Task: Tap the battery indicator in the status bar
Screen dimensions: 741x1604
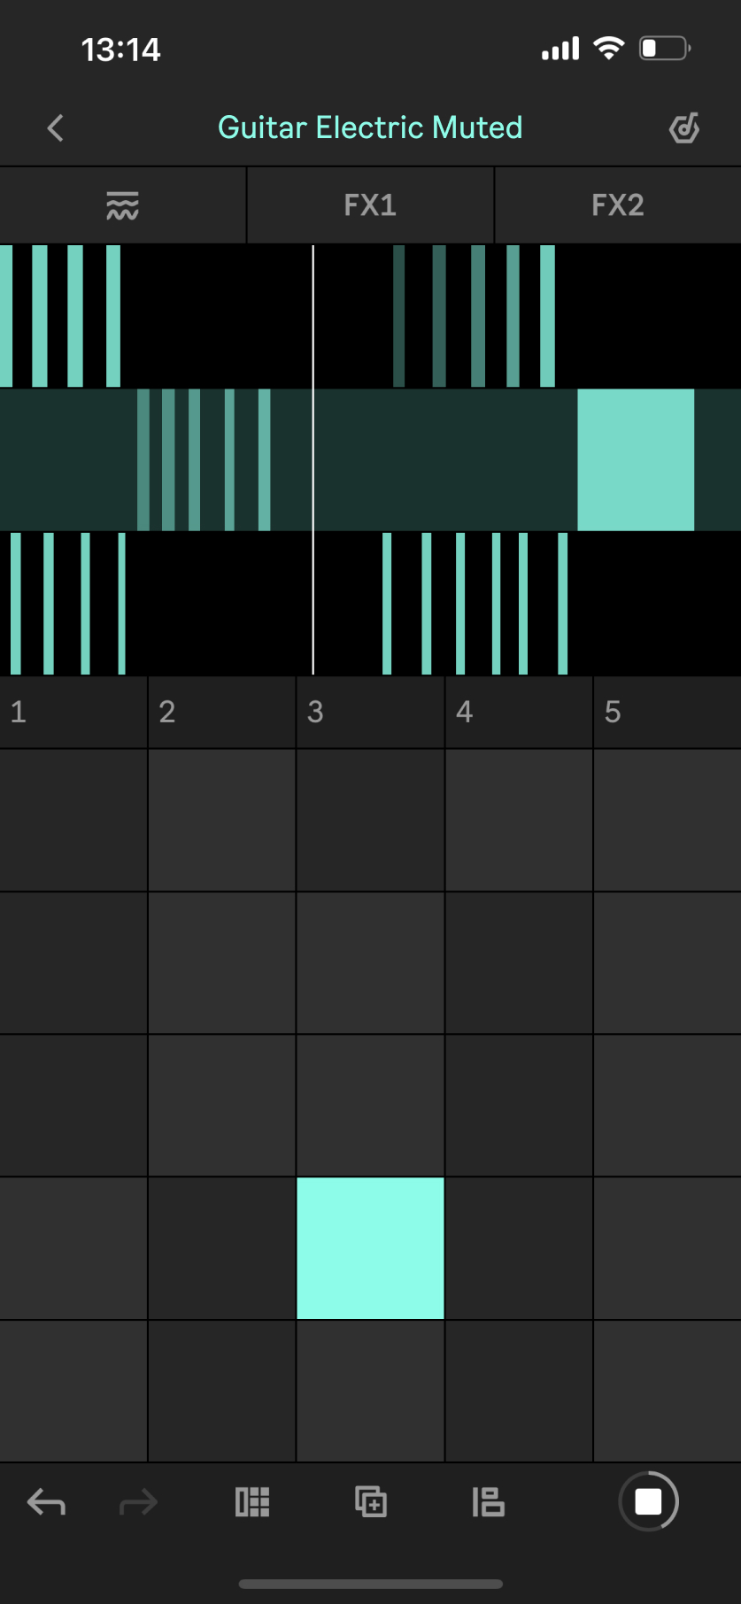Action: [x=664, y=48]
